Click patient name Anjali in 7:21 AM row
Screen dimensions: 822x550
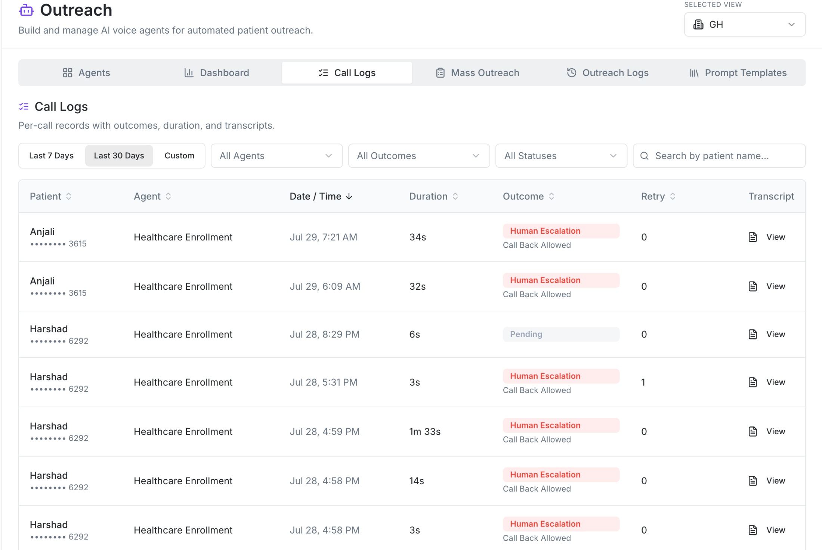click(x=42, y=232)
